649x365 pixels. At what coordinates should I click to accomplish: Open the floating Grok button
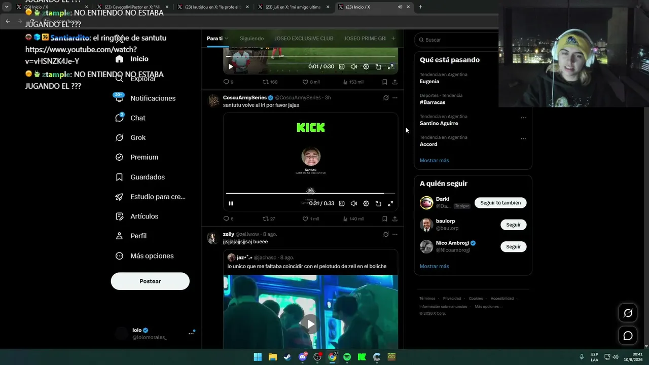coord(628,313)
